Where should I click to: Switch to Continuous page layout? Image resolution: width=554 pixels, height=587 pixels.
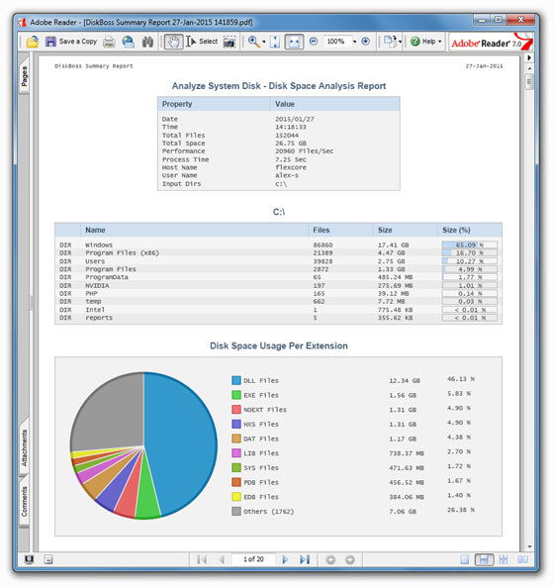(484, 559)
